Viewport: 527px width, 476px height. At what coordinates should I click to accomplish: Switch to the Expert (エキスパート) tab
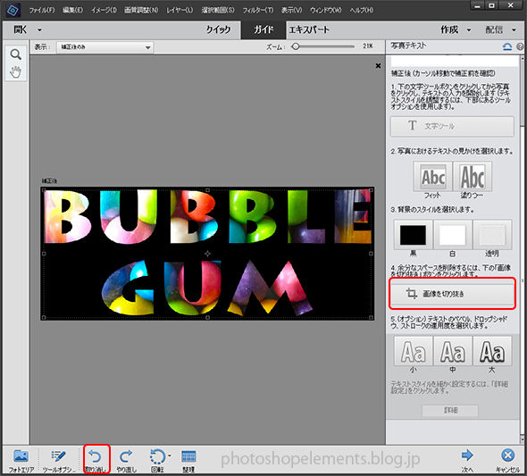(x=309, y=29)
